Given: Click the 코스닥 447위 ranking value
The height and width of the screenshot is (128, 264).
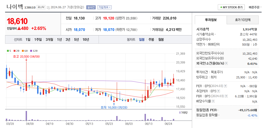Looking at the screenshot, I should pyautogui.click(x=249, y=34).
